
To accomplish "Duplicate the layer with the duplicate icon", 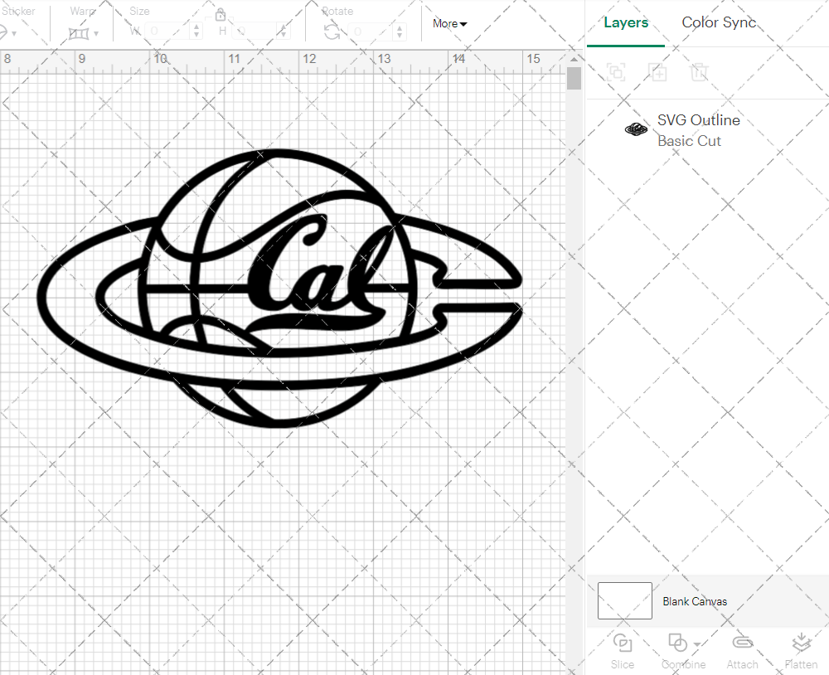I will tap(657, 73).
